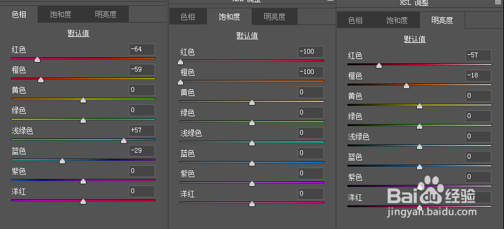Select active 明亮度 tab in right panel
504x229 pixels.
[x=443, y=20]
